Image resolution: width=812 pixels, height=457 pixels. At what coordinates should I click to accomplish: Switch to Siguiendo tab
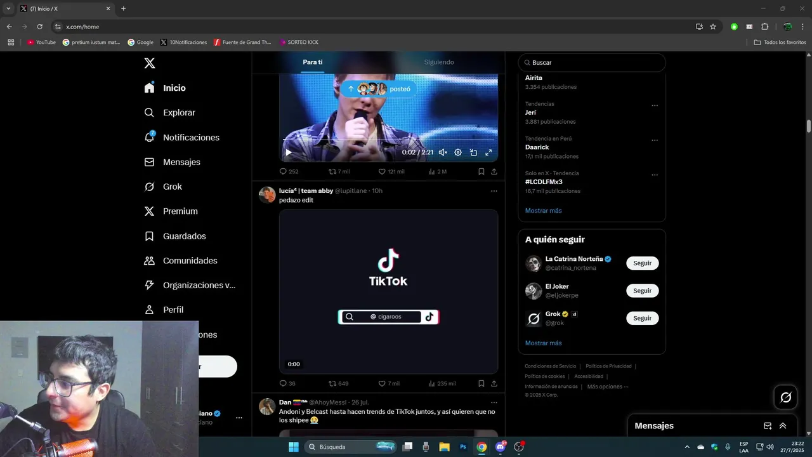(439, 62)
